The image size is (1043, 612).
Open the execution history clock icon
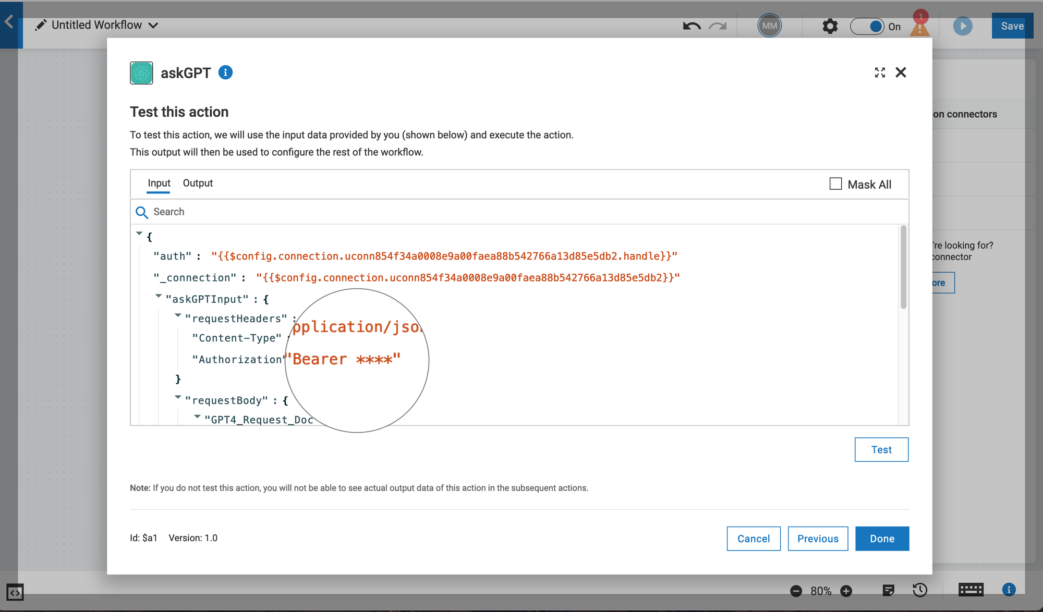tap(920, 590)
